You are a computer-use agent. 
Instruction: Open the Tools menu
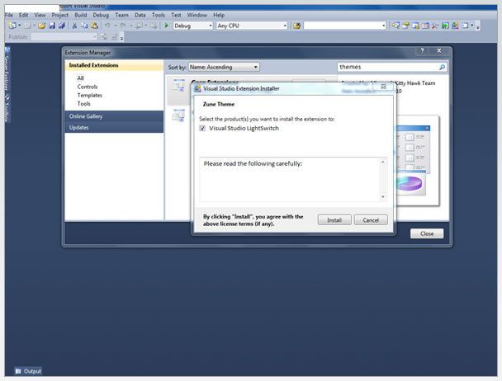tap(159, 15)
